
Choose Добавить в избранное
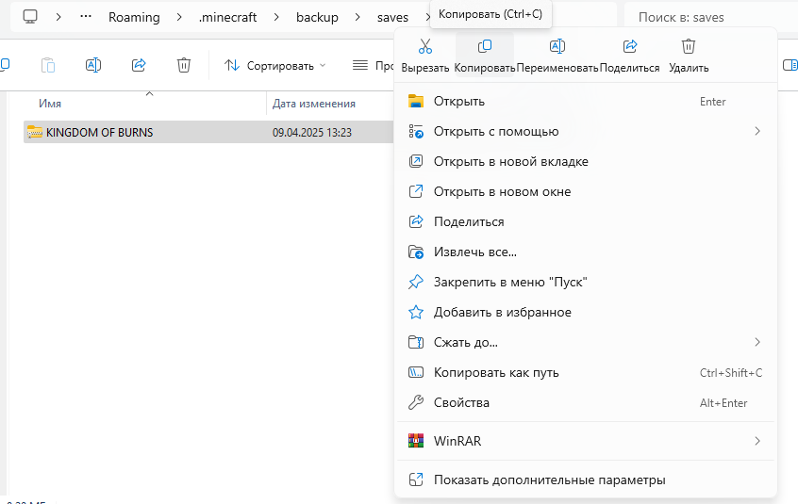(586, 312)
